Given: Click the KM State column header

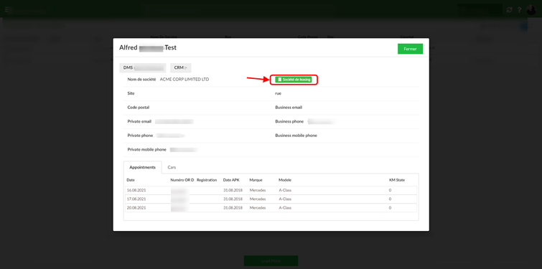Looking at the screenshot, I should coord(396,180).
